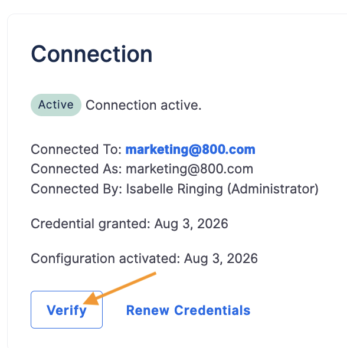Click the 'Connected To:' label
The image size is (347, 348).
(x=76, y=149)
